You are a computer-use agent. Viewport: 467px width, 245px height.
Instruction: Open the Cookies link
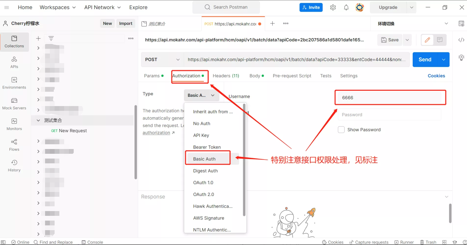pyautogui.click(x=436, y=76)
